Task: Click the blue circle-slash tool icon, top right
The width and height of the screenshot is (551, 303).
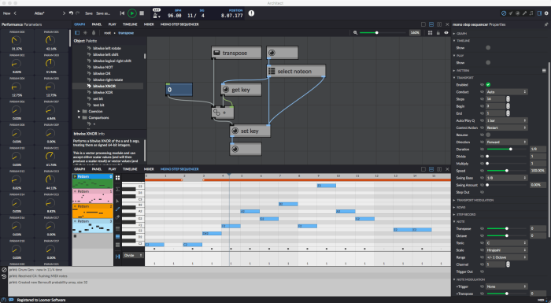Action: pos(504,13)
